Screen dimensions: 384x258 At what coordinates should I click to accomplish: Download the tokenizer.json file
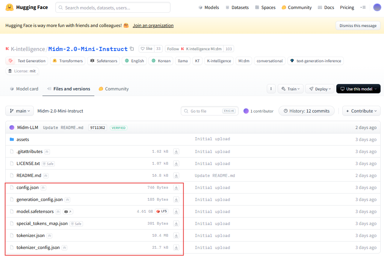click(x=176, y=235)
